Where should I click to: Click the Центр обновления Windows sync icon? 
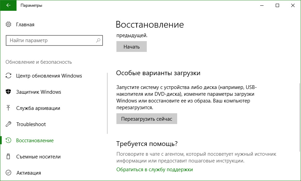click(x=9, y=76)
